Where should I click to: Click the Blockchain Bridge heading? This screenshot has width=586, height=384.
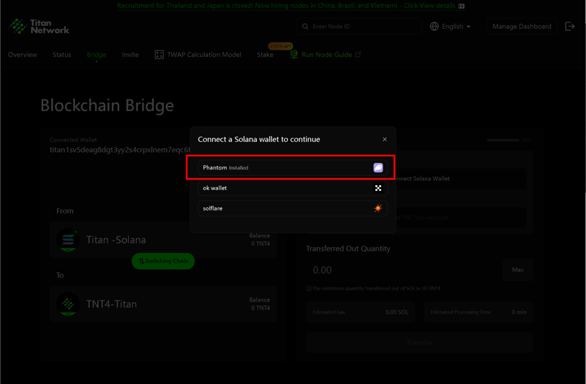point(108,106)
